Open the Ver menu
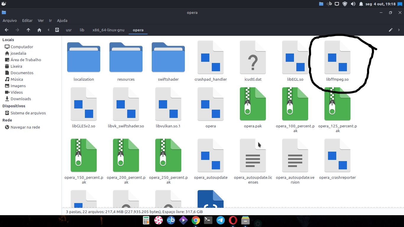 click(x=41, y=21)
